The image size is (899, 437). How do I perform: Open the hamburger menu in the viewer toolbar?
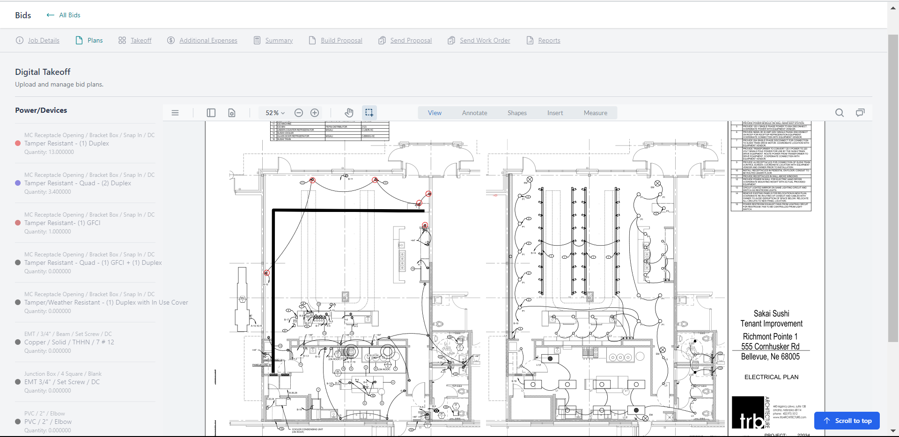point(175,112)
